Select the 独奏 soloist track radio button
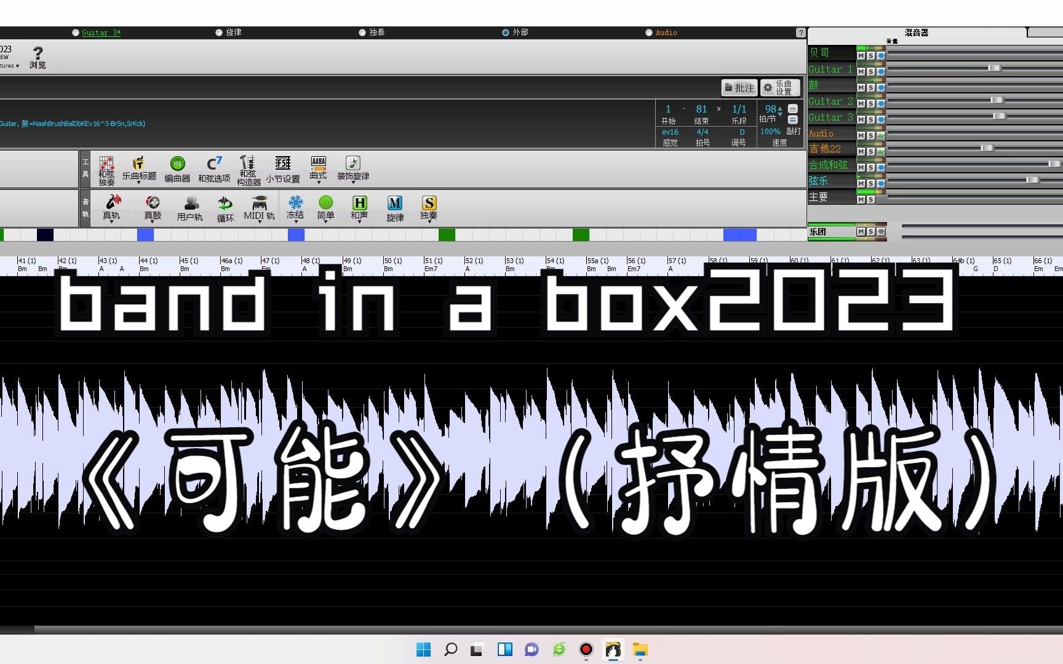Image resolution: width=1063 pixels, height=664 pixels. pos(362,33)
